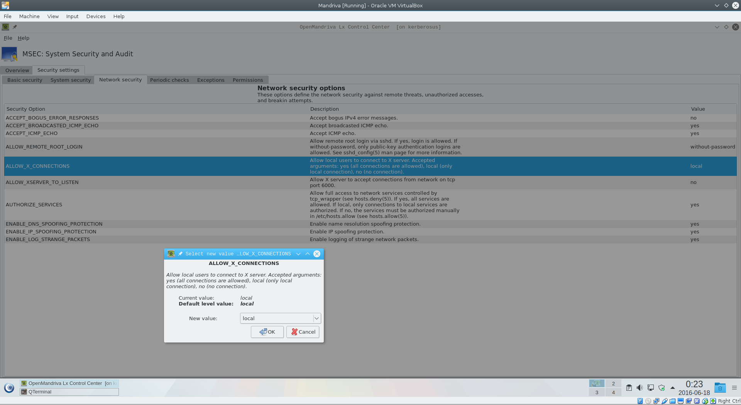Select ENABLE_DNS_SPOOFING_PROTECTION row

pos(370,224)
